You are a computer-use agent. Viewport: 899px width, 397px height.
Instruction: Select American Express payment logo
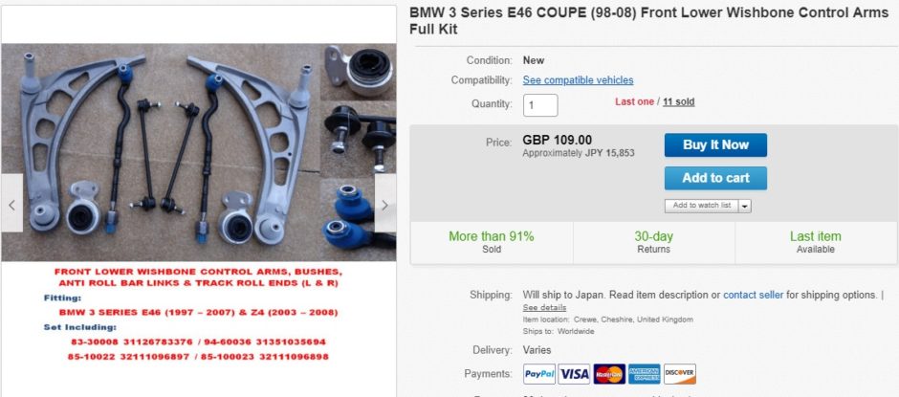644,374
